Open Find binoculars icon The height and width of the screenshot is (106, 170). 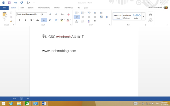150,14
